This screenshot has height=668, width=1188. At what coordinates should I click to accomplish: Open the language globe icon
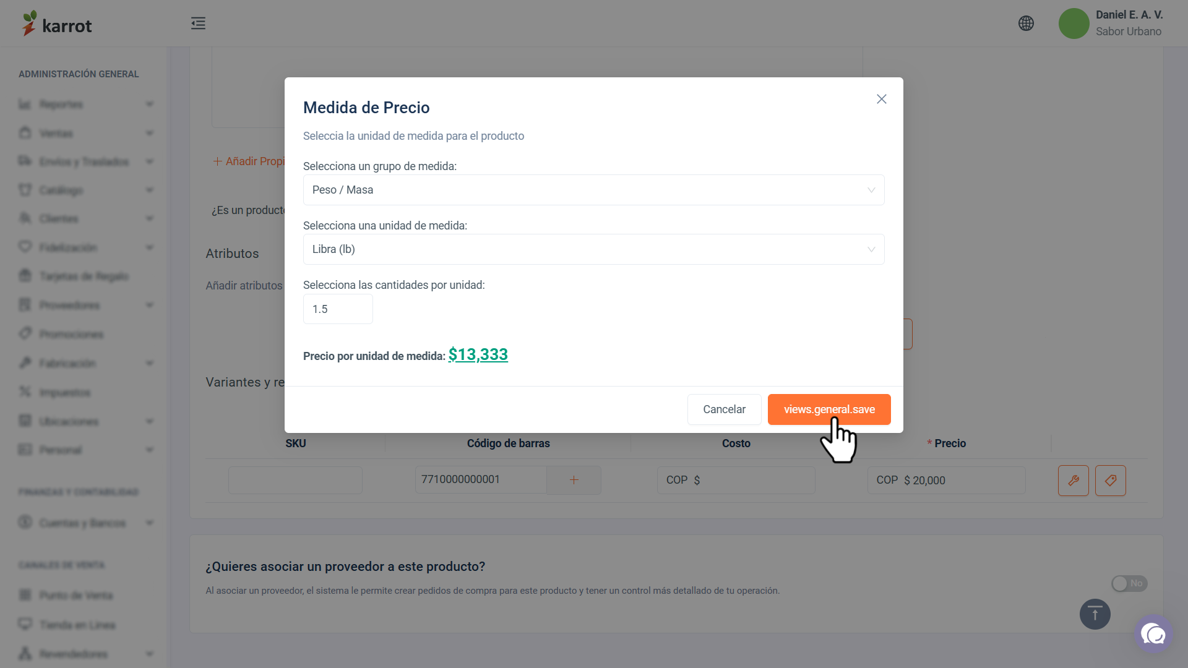pos(1026,24)
